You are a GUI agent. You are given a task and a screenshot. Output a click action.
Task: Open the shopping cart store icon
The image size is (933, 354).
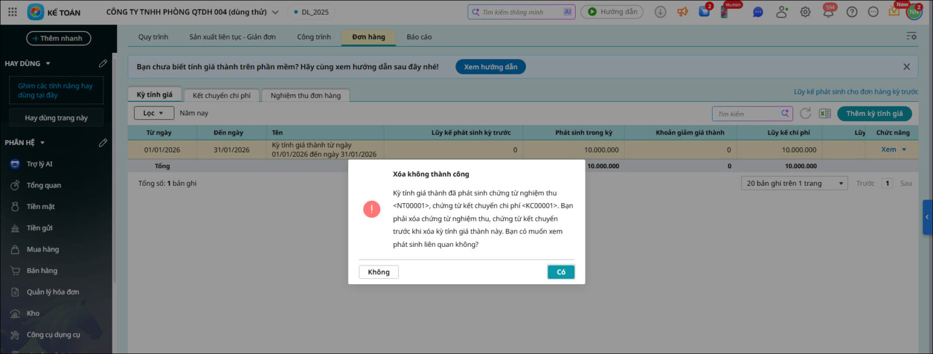pos(704,12)
